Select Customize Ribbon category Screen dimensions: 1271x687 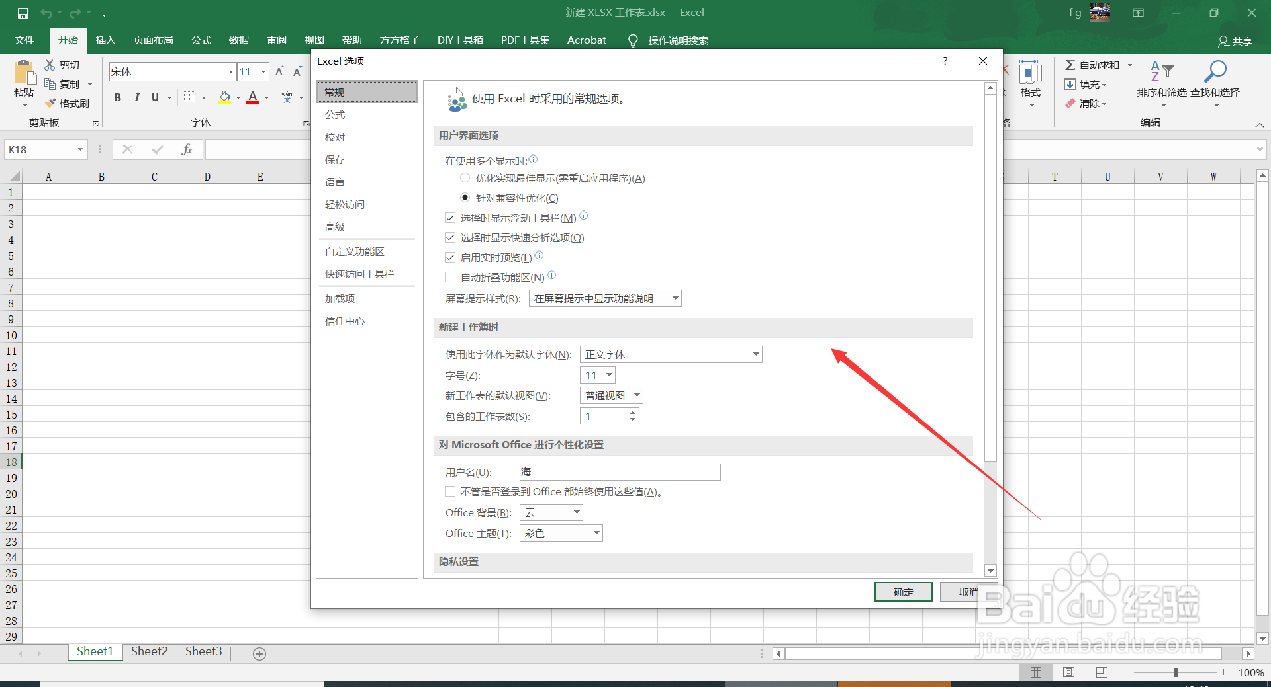click(x=367, y=251)
